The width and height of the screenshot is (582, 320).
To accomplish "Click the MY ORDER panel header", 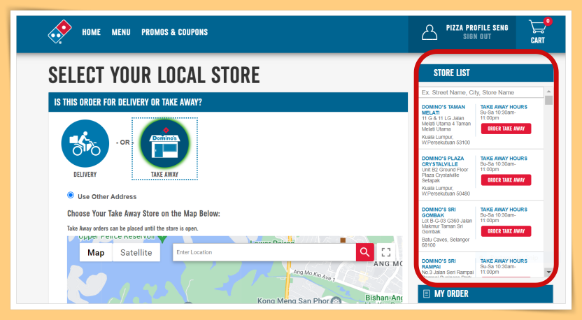I will 485,294.
